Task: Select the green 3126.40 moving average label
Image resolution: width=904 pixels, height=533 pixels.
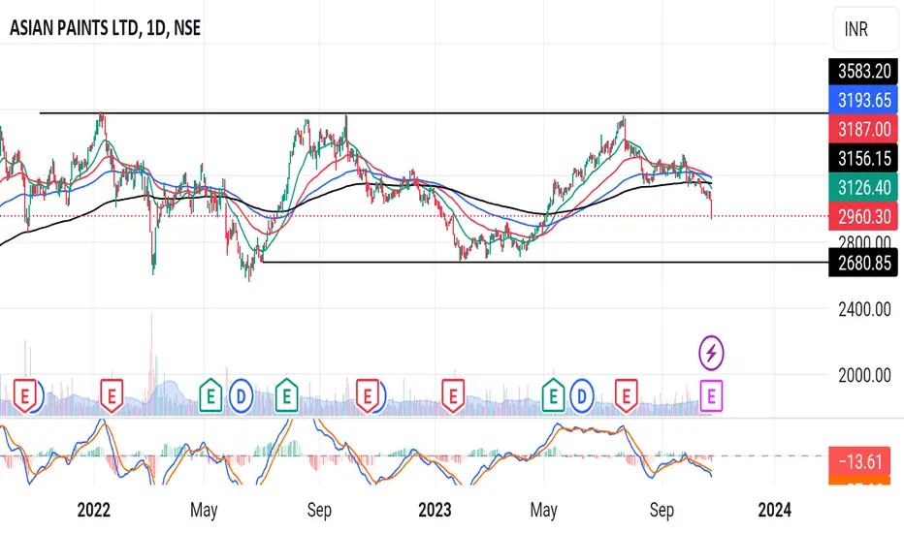Action: click(x=863, y=187)
